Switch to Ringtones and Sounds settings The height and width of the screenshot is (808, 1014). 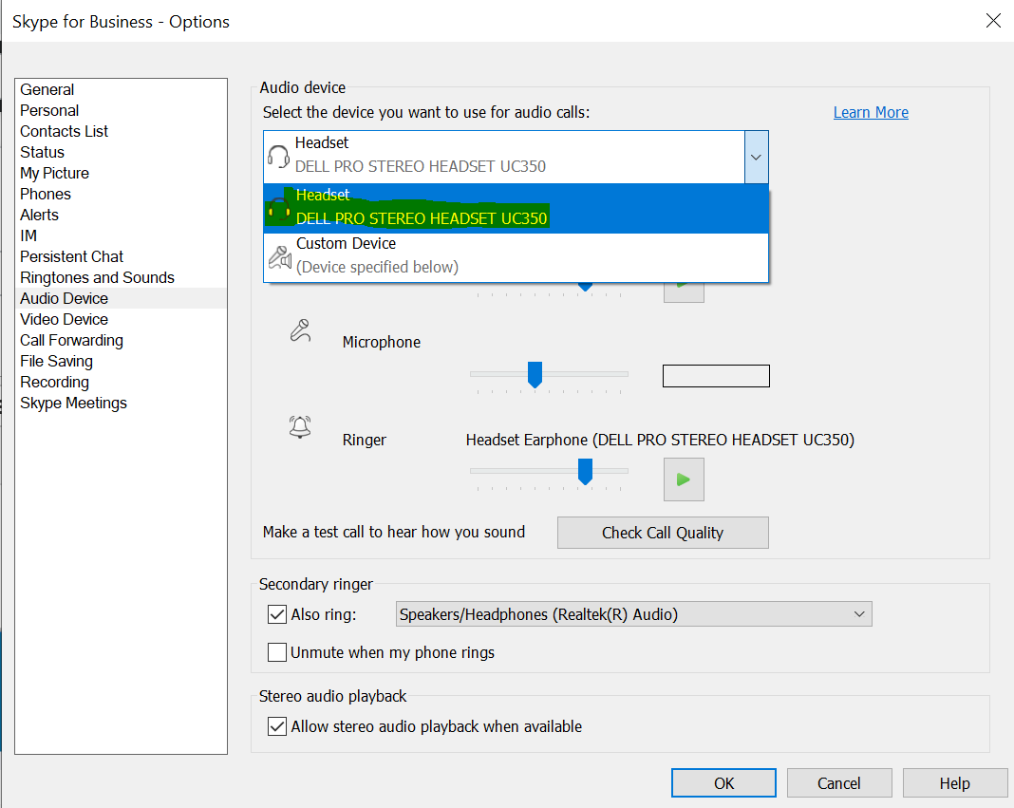tap(97, 277)
